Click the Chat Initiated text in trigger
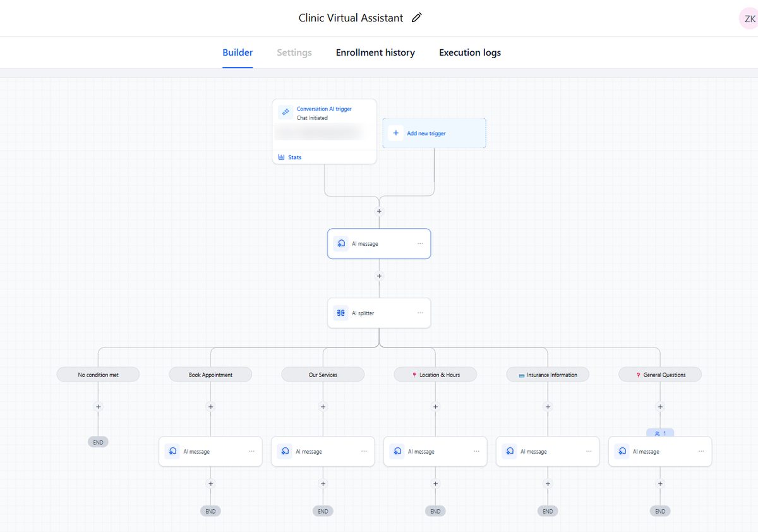The image size is (758, 532). tap(312, 118)
